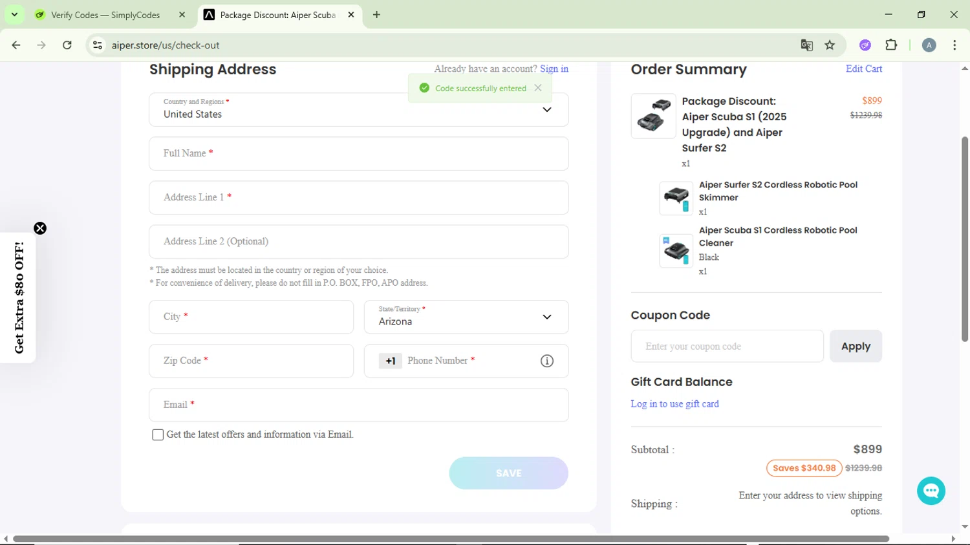Click the 'Aiper Scuba S1 Cordless Robotic Pool Cleaner' title
Viewport: 970px width, 545px height.
[778, 237]
